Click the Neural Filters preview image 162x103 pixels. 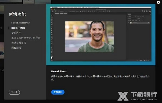[x=101, y=35]
